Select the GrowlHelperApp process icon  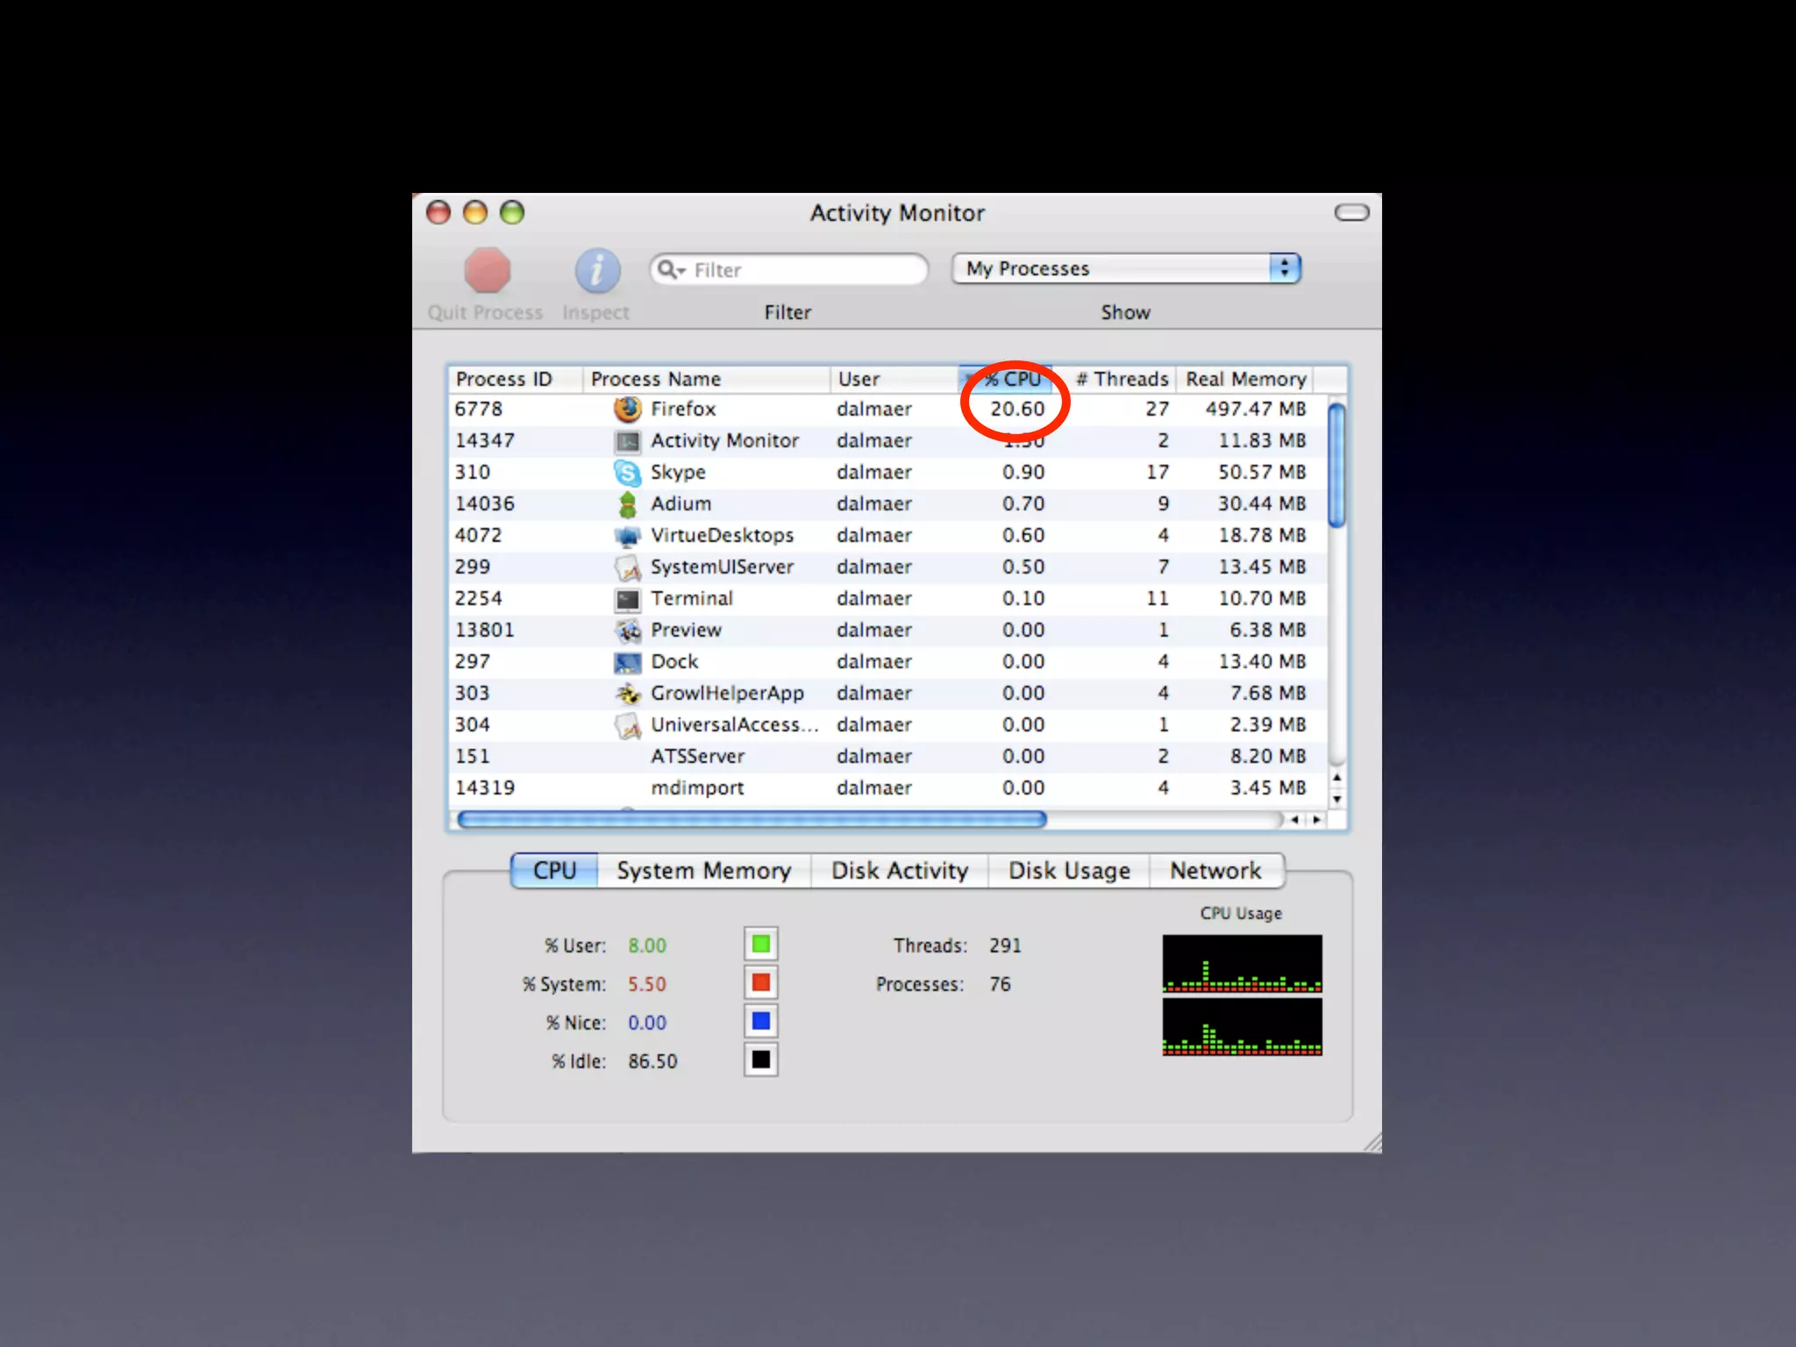(627, 694)
